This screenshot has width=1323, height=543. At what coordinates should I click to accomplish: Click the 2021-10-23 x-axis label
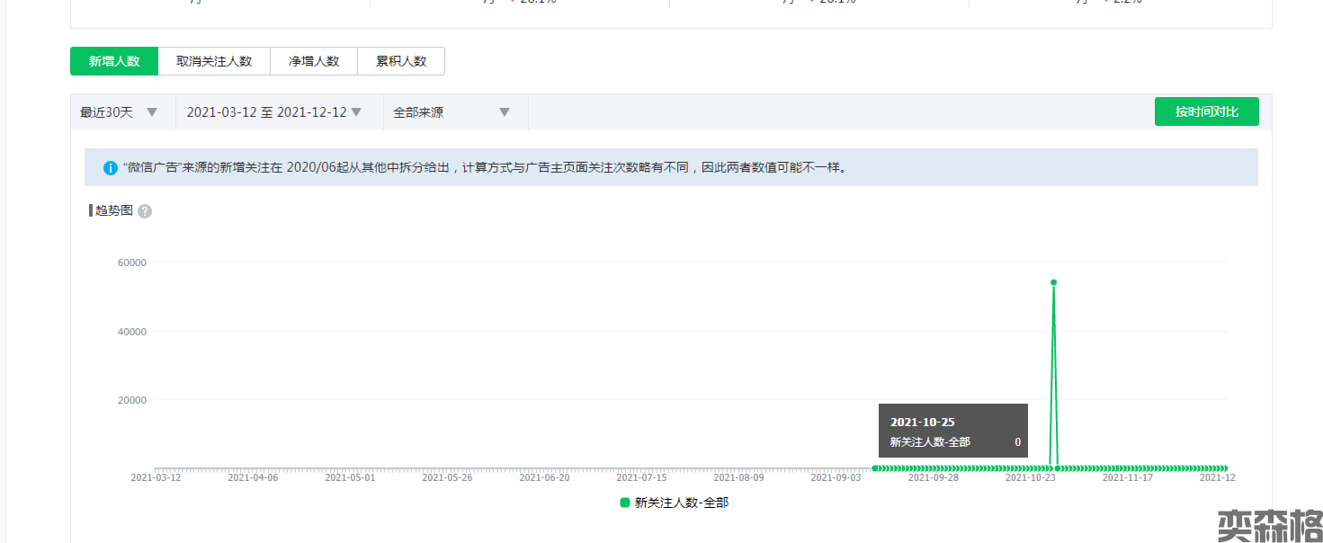(1030, 478)
